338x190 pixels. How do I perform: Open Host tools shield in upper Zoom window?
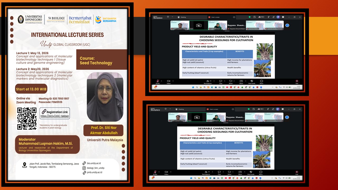[x=252, y=81]
